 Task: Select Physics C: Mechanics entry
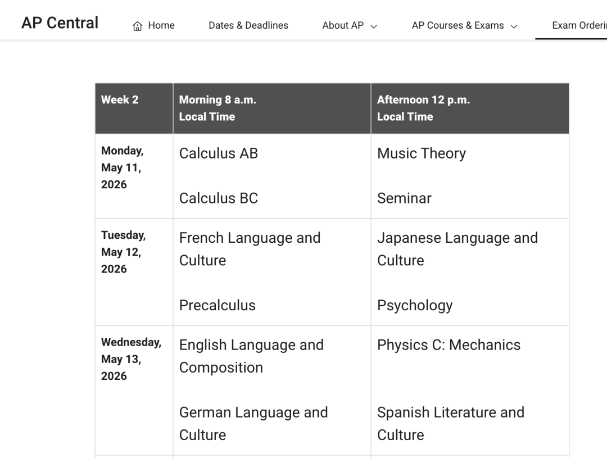(449, 344)
